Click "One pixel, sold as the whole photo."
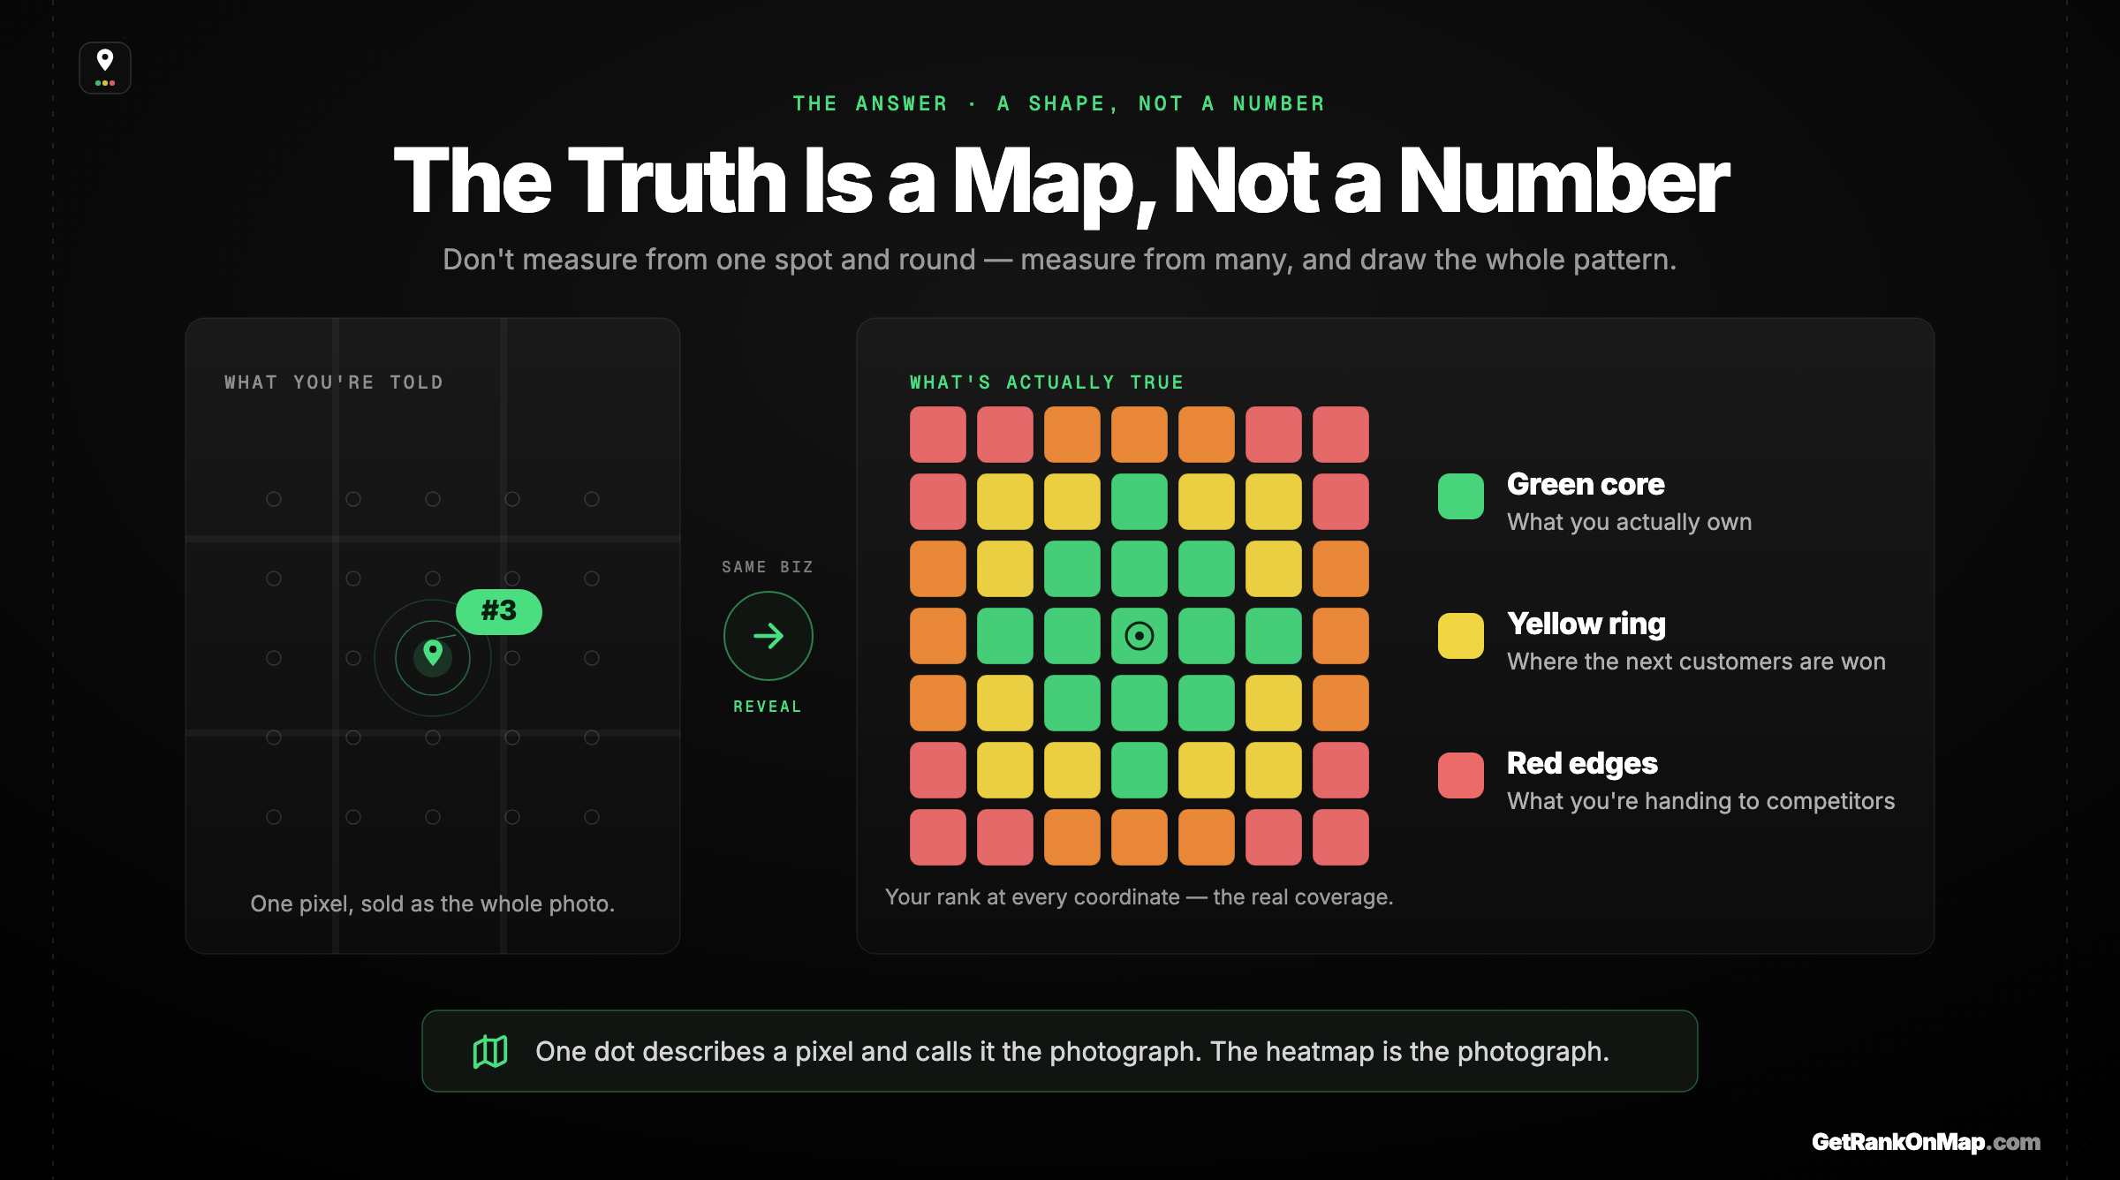Screen dimensions: 2120x1180 click(x=433, y=904)
